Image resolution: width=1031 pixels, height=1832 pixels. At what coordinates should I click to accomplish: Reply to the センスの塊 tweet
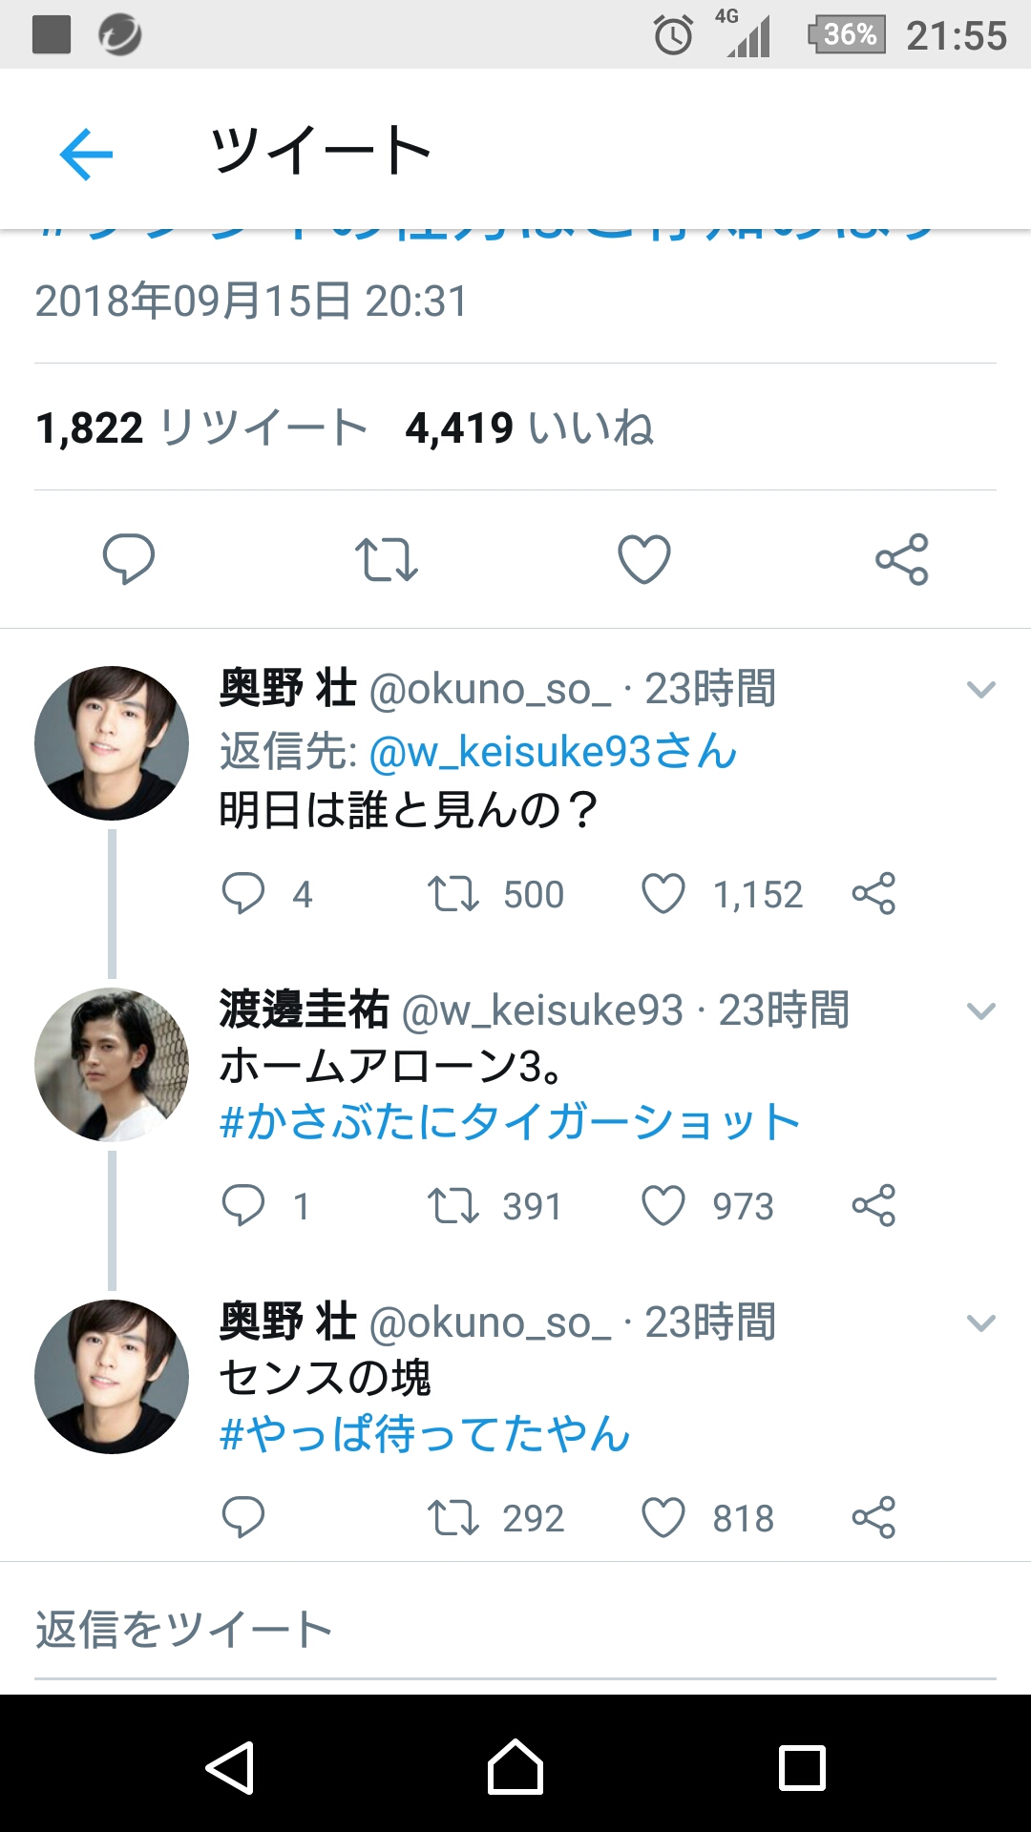(243, 1517)
